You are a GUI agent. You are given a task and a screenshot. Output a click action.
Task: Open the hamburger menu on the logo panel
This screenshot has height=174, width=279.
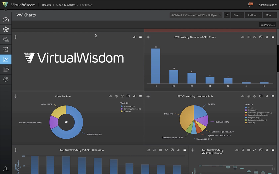(x=140, y=37)
